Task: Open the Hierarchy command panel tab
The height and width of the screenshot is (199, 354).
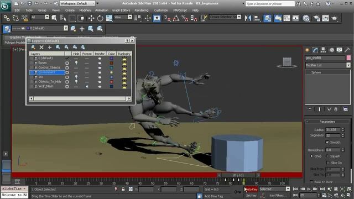Action: tap(323, 50)
